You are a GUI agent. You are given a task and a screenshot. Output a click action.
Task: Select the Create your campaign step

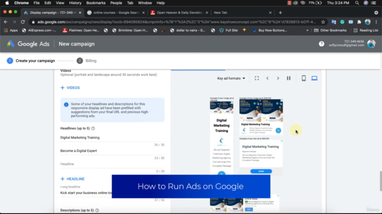30,61
